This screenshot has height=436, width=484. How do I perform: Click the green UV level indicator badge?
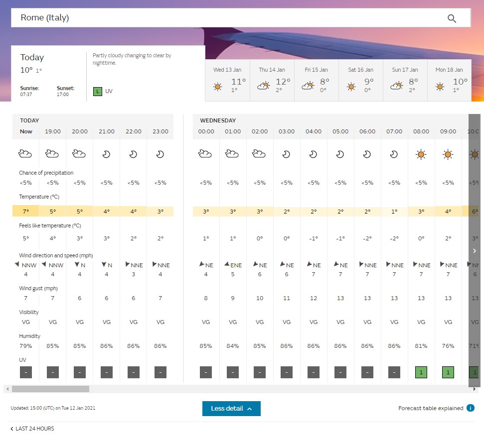pyautogui.click(x=98, y=92)
